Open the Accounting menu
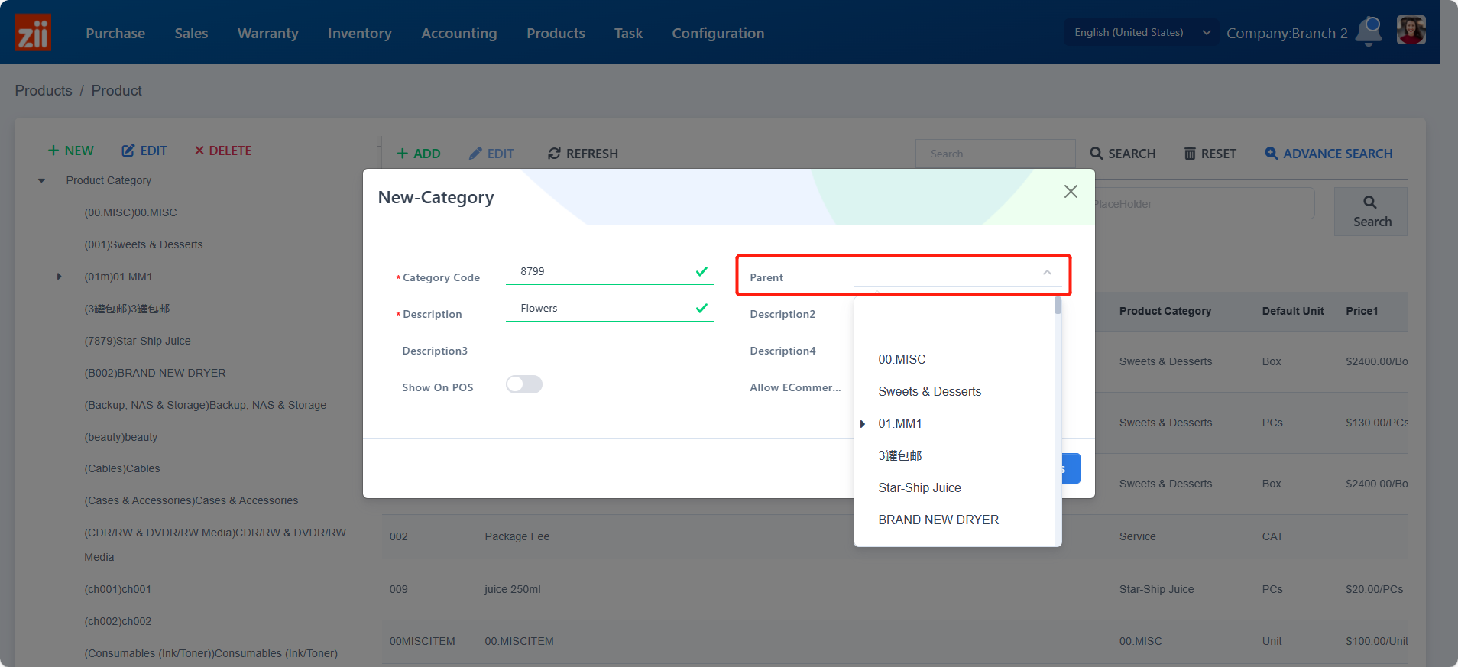This screenshot has width=1458, height=667. click(x=458, y=33)
